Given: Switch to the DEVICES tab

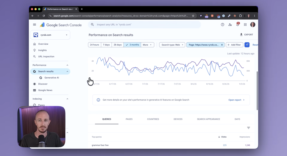Looking at the screenshot, I should 178,119.
